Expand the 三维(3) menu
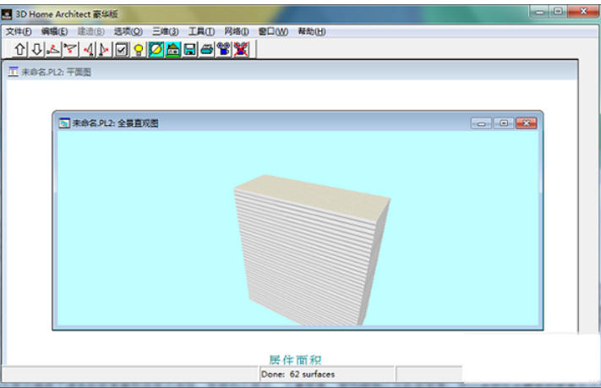Image resolution: width=601 pixels, height=388 pixels. coord(165,31)
